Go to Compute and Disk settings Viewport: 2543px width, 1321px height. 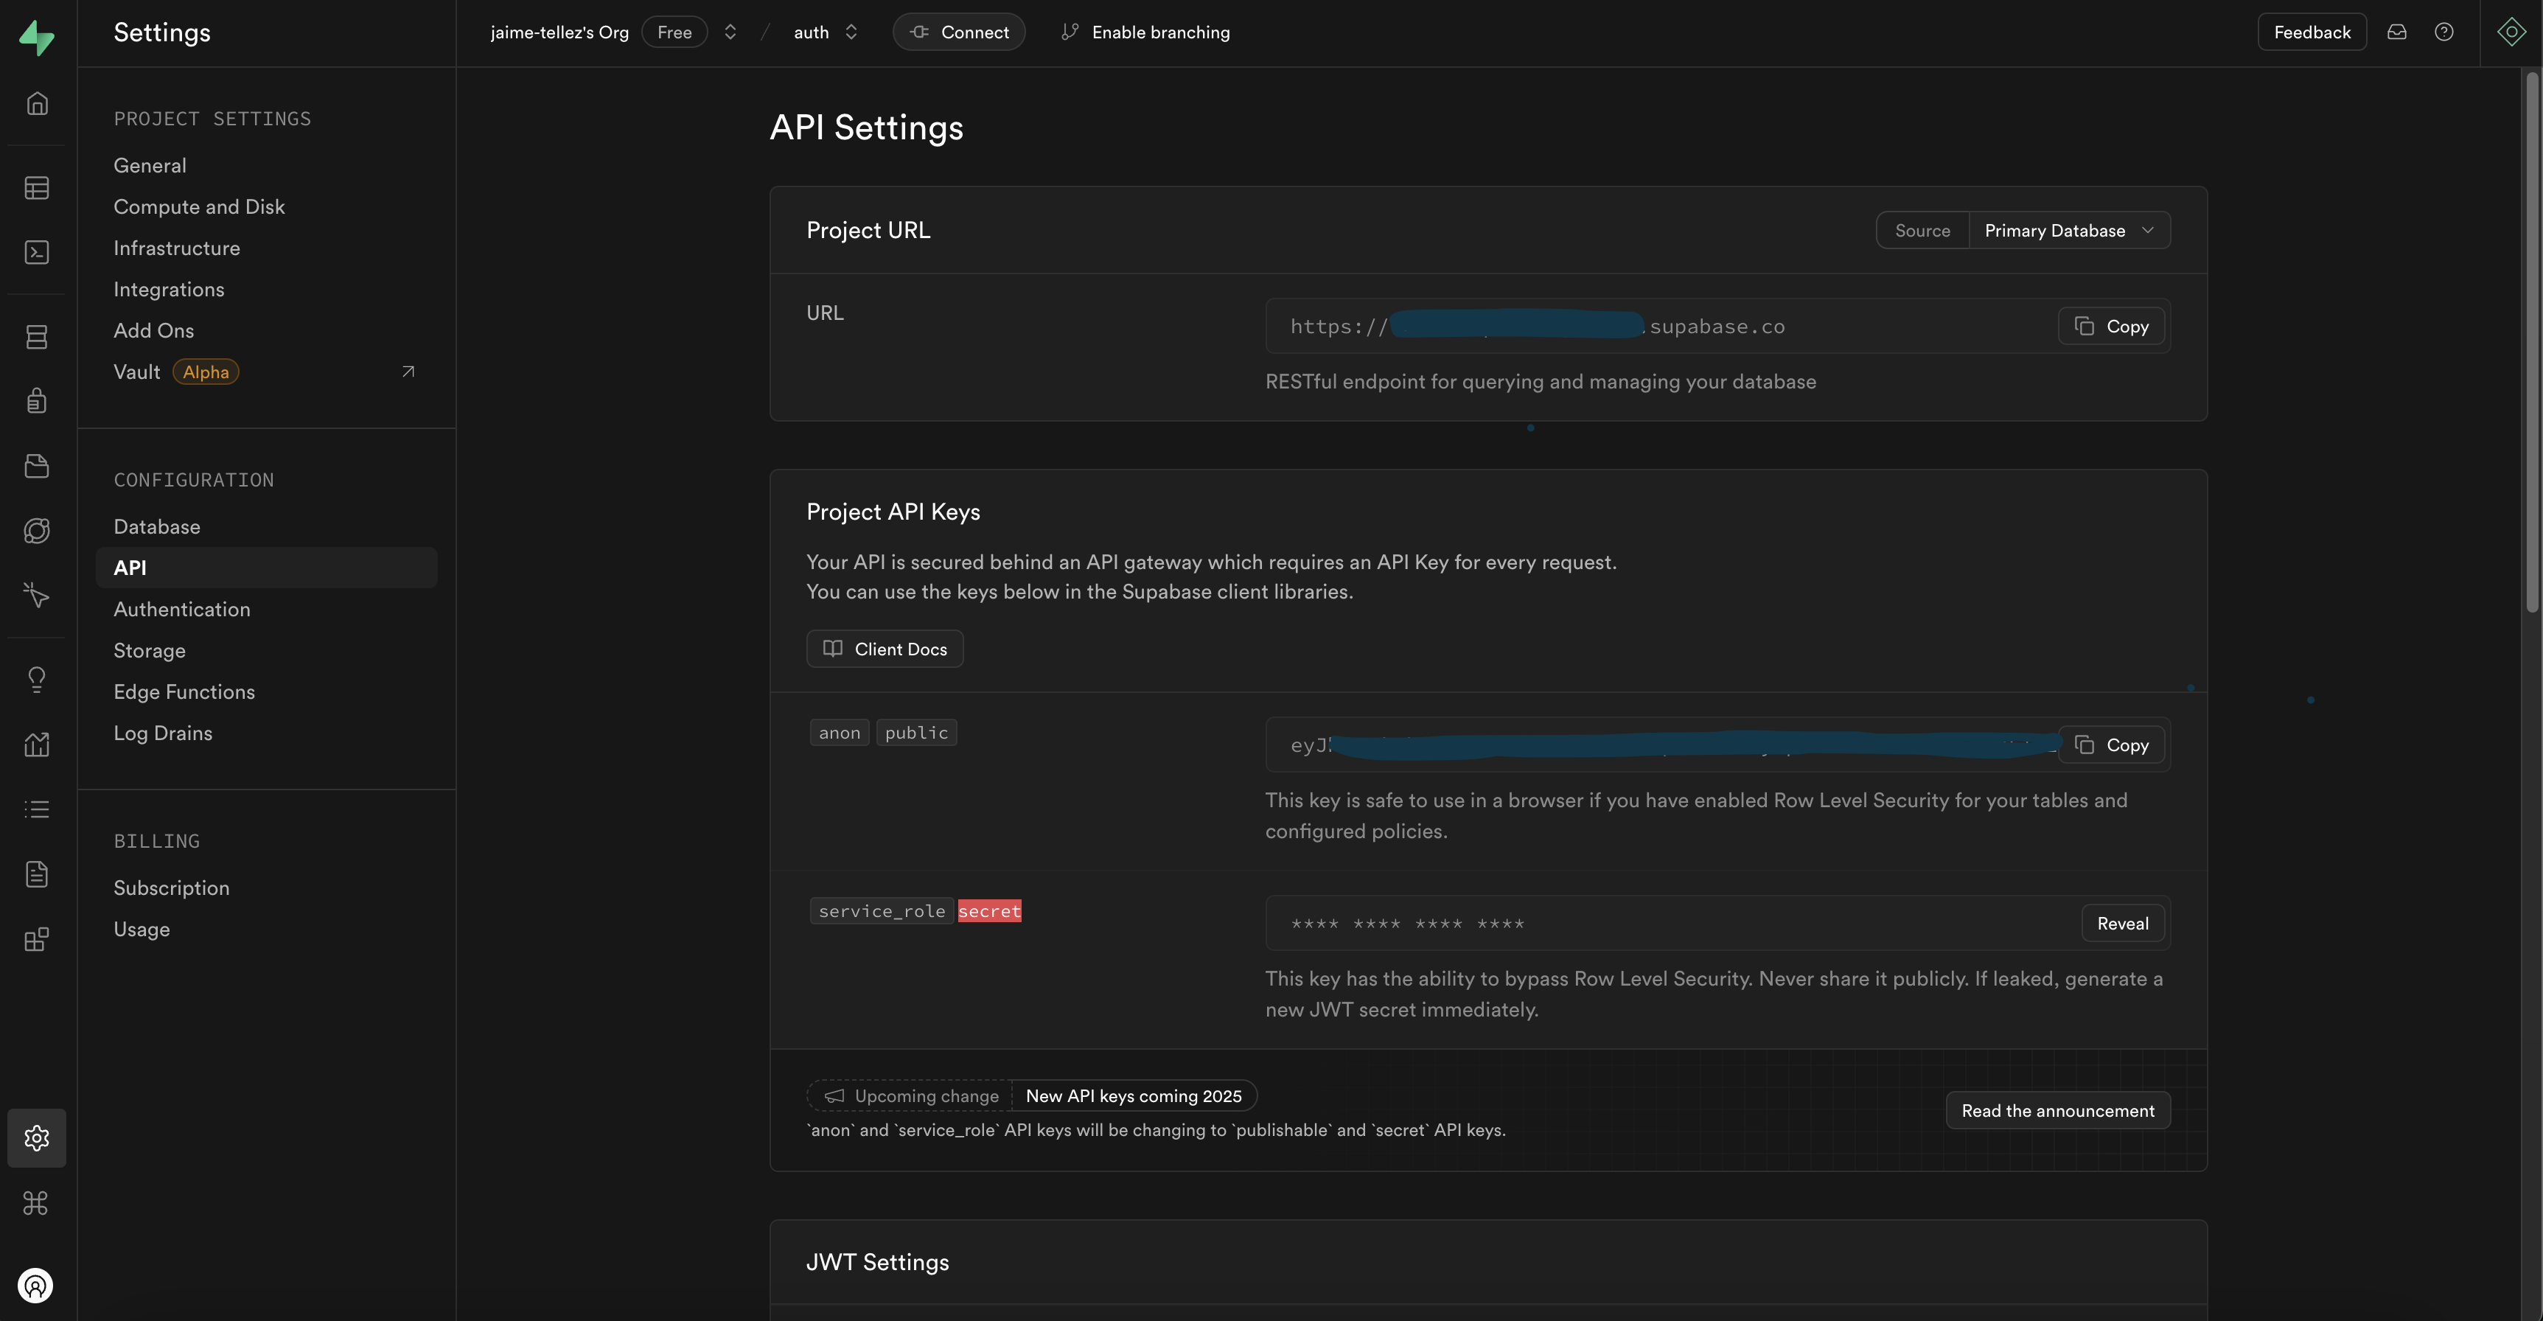click(200, 206)
